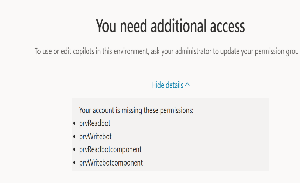
Task: Select the prvWritebotcomponent permission entry
Action: (111, 163)
